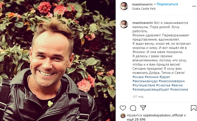
Task: Open comments via speech bubble icon
Action: pos(133,108)
